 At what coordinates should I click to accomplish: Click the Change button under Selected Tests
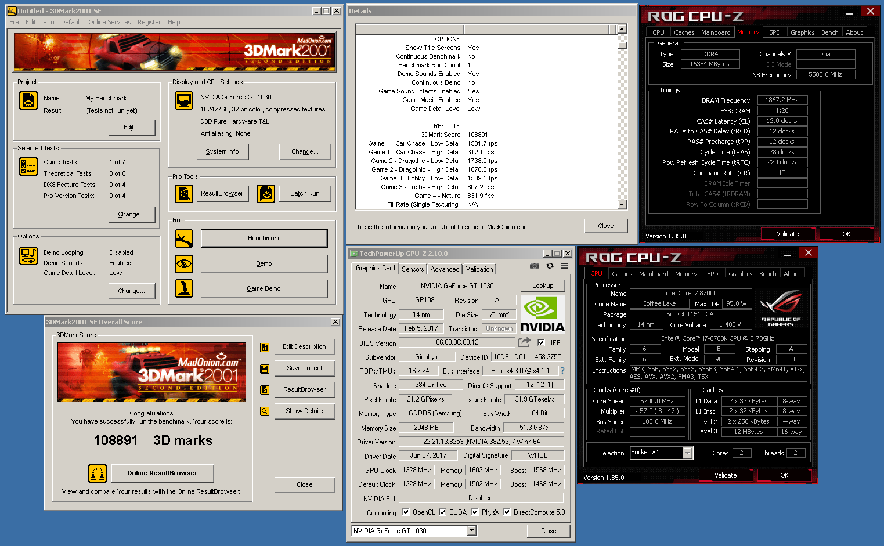click(132, 214)
